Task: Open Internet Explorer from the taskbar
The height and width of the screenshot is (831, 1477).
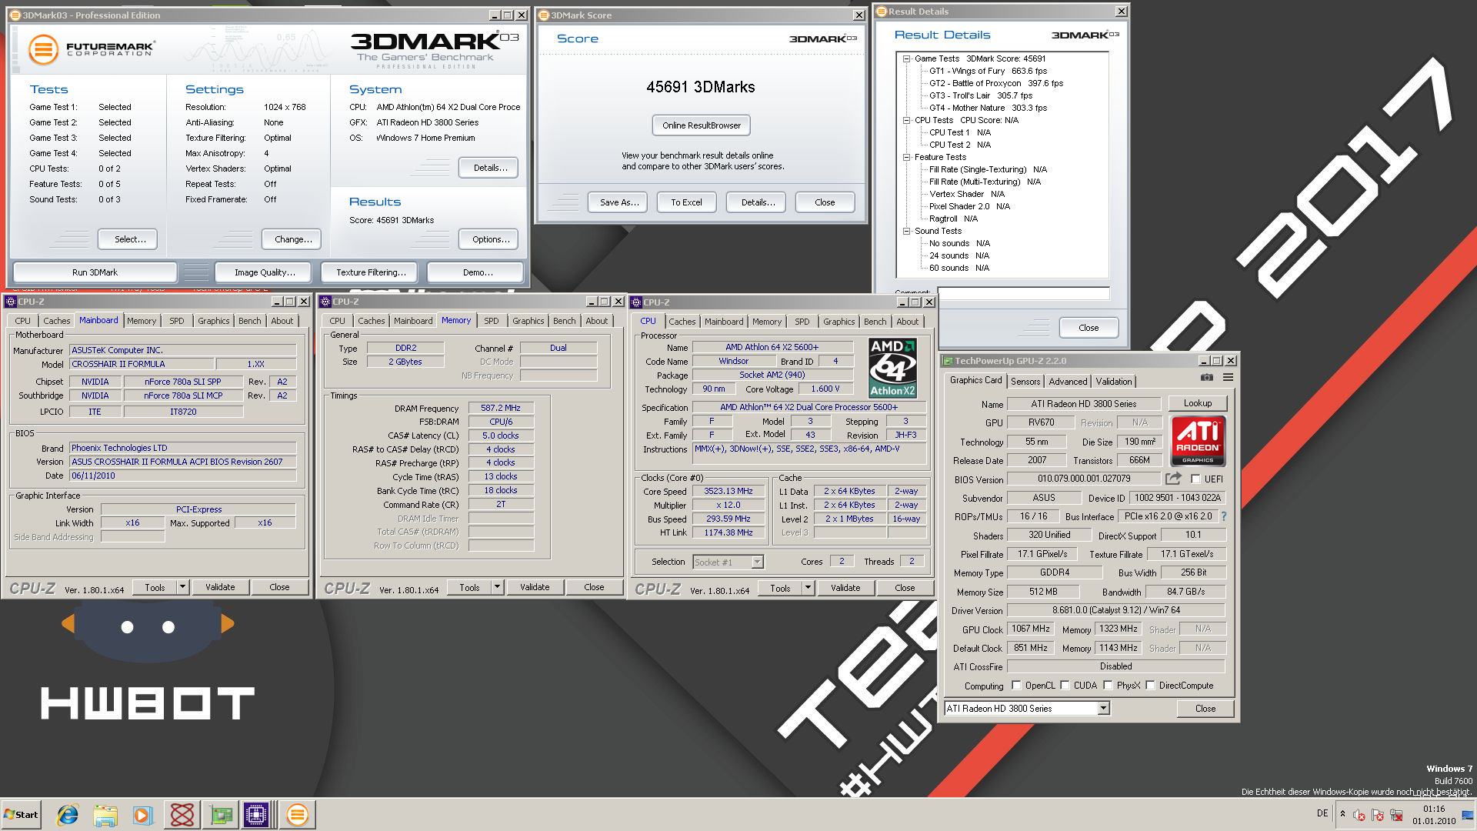Action: [68, 815]
